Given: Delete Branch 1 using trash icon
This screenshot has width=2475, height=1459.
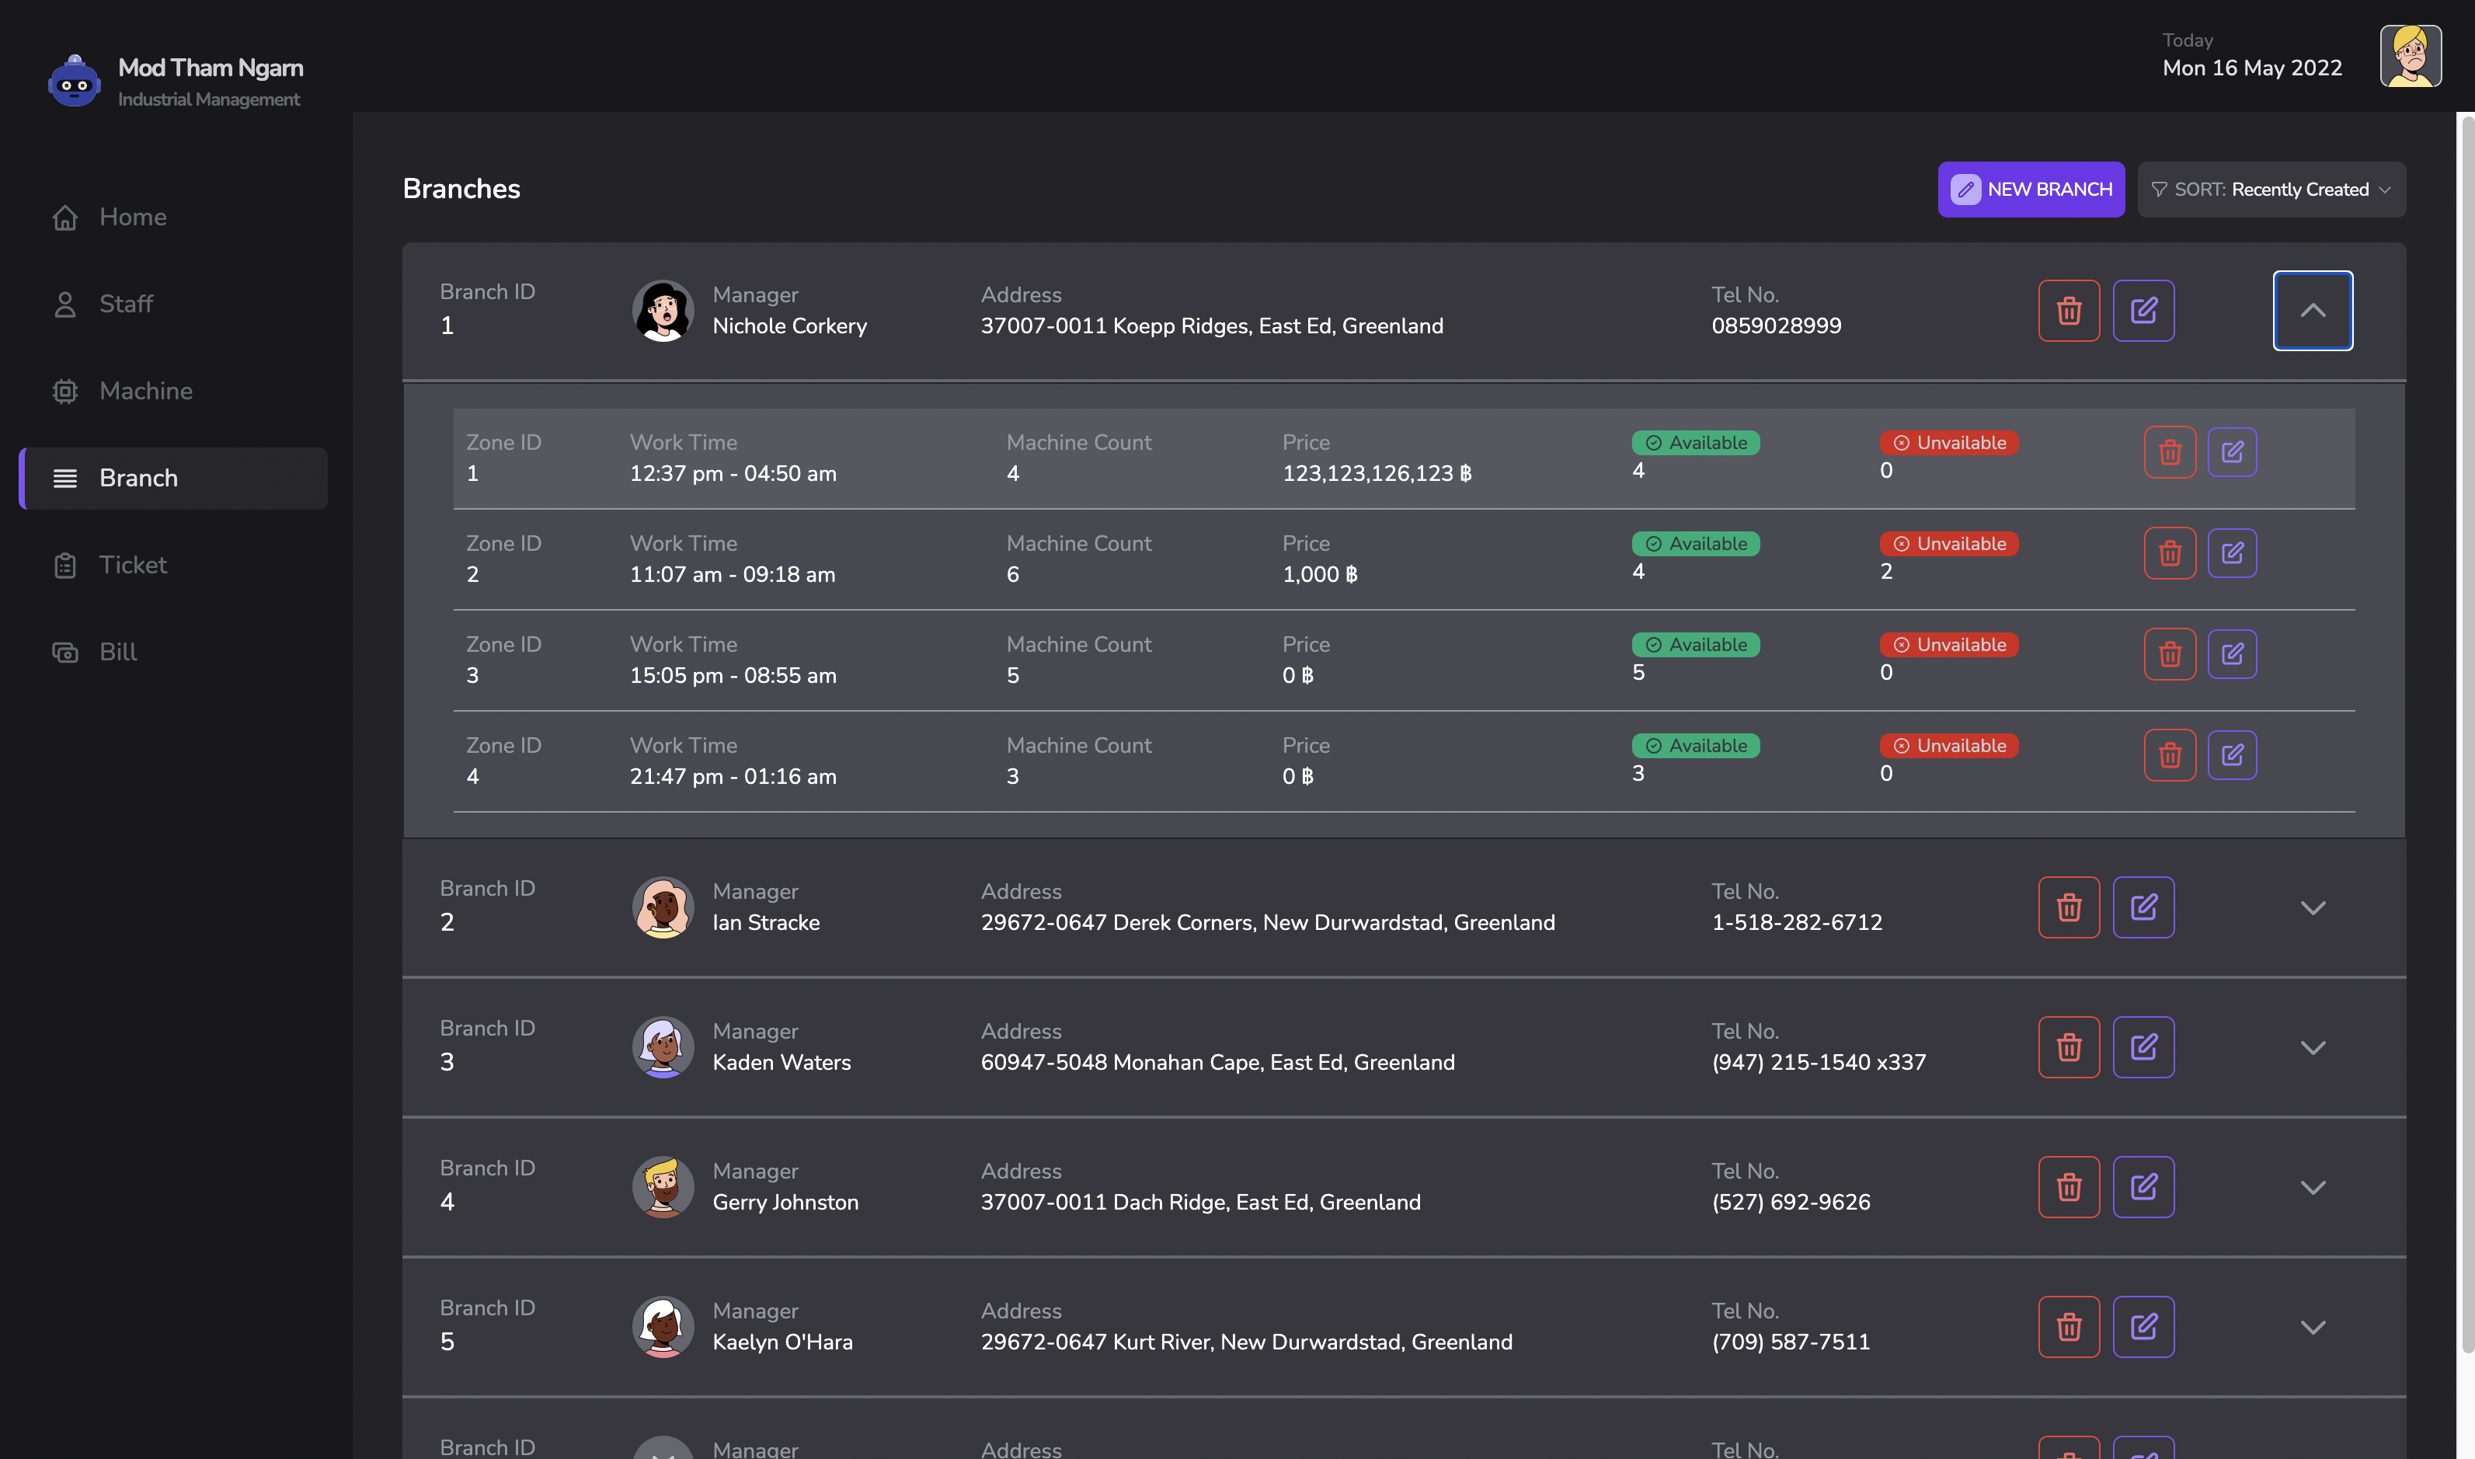Looking at the screenshot, I should (2068, 311).
